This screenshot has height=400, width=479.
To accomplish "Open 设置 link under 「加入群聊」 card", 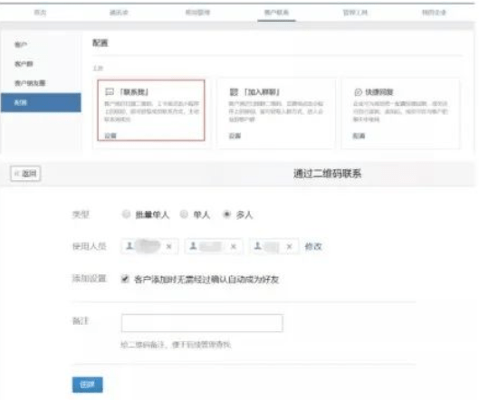I will point(235,136).
